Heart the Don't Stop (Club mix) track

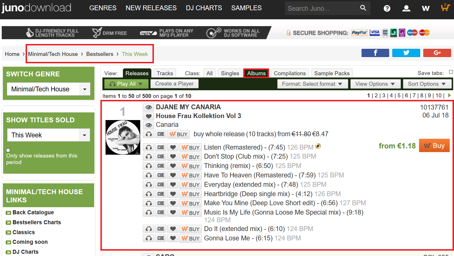(173, 156)
